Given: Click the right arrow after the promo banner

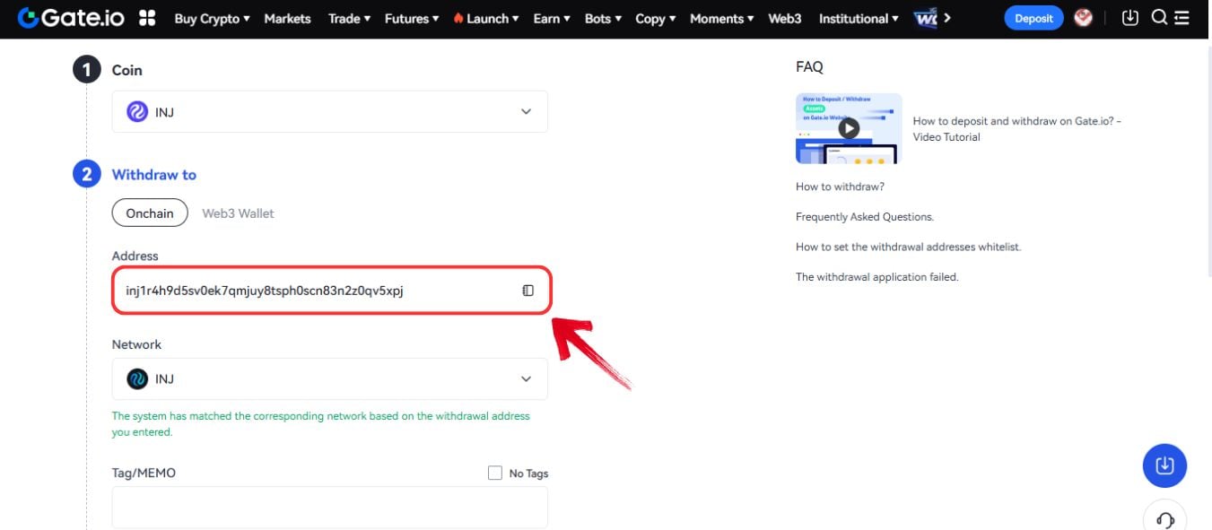Looking at the screenshot, I should (x=947, y=18).
